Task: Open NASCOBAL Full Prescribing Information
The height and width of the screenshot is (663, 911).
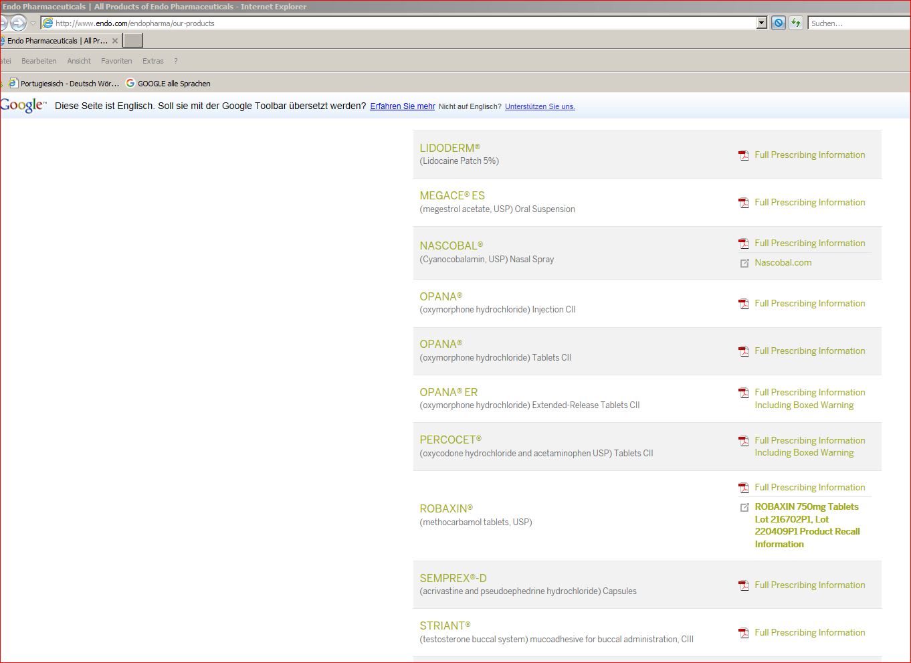Action: click(810, 244)
